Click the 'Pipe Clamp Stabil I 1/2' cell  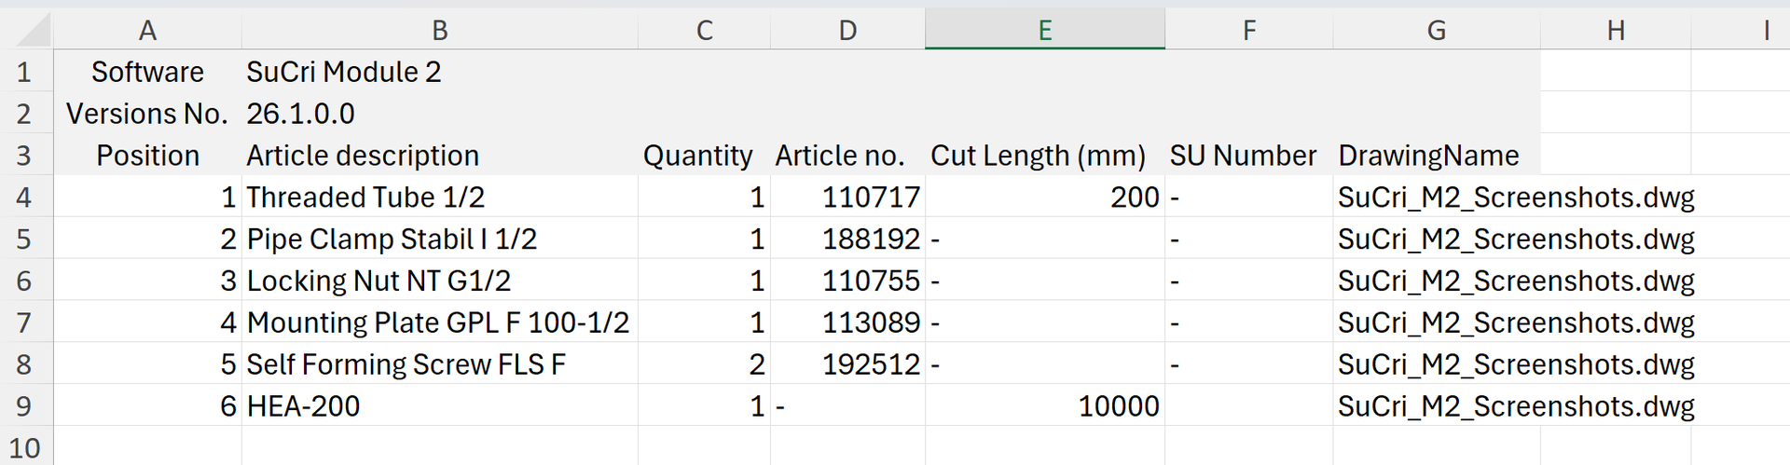[440, 239]
